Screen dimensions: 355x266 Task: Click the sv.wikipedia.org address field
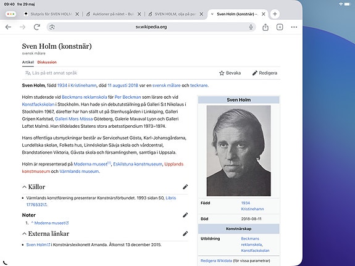[151, 27]
